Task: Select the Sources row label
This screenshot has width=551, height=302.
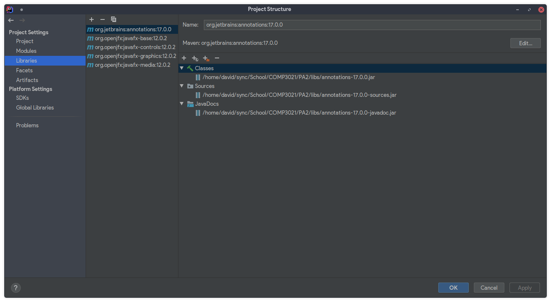Action: 205,86
